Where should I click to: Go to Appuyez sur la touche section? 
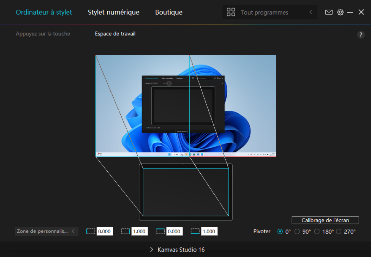tap(43, 34)
